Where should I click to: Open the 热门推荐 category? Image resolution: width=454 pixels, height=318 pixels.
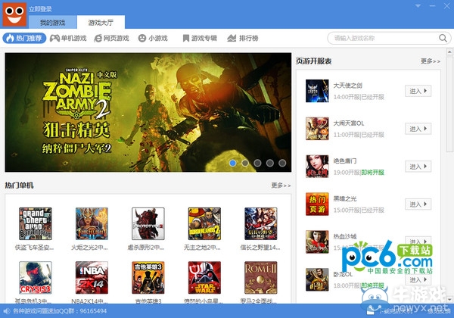click(24, 38)
